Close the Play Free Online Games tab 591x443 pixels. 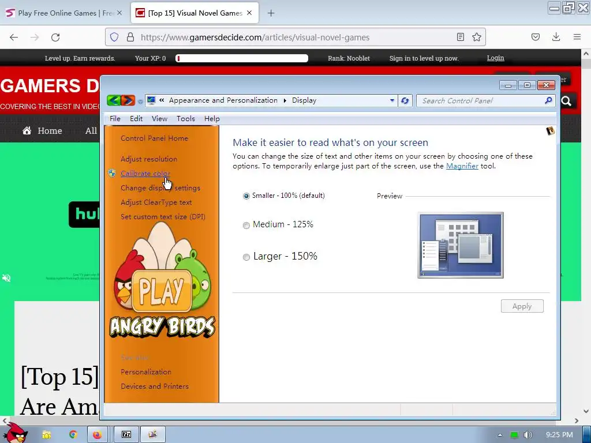coord(119,13)
